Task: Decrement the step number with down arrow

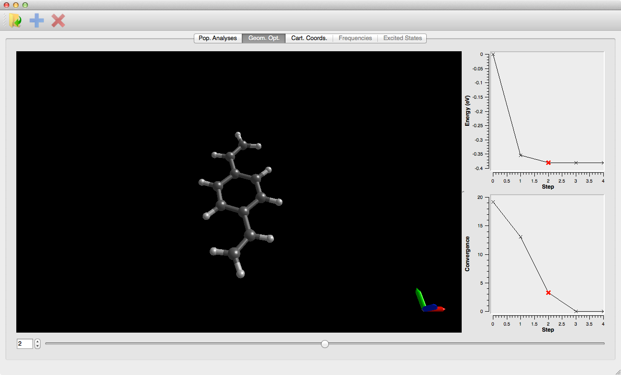Action: 38,346
